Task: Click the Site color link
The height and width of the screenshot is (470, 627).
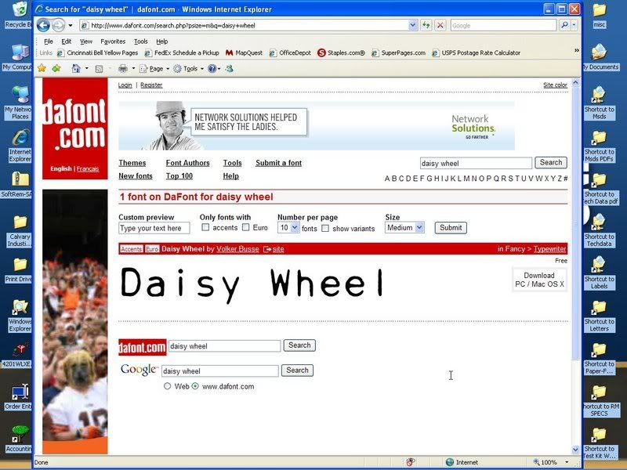Action: (555, 85)
